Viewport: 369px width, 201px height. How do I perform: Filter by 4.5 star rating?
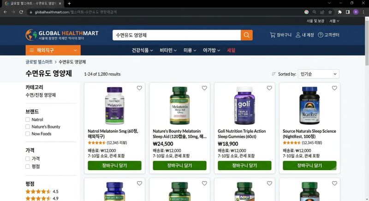pos(42,191)
